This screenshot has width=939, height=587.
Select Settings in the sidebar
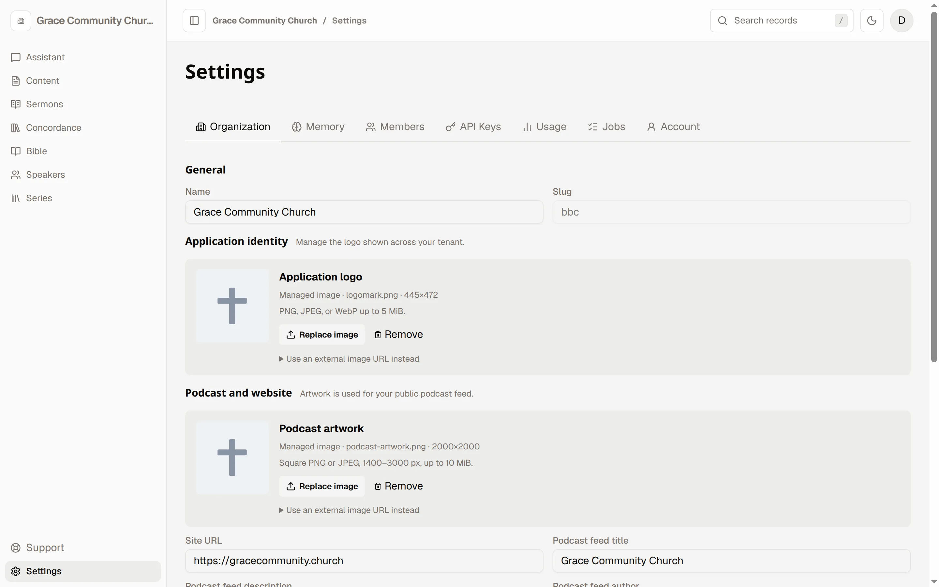pyautogui.click(x=82, y=571)
